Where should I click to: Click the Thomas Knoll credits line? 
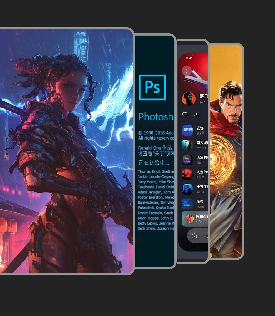[156, 171]
